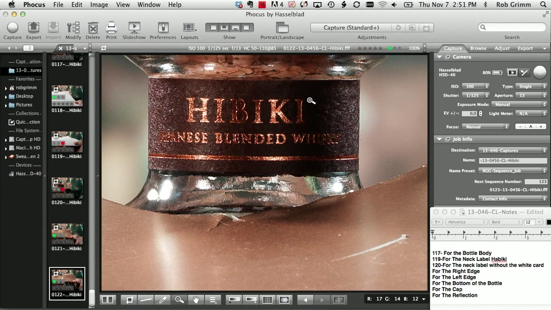The width and height of the screenshot is (551, 310).
Task: Open the Shutter speed dropdown
Action: coord(476,95)
